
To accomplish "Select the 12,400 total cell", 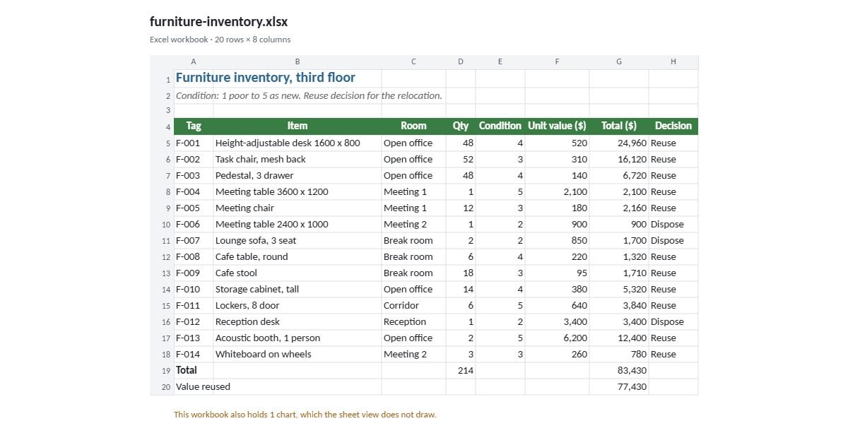I will [619, 338].
